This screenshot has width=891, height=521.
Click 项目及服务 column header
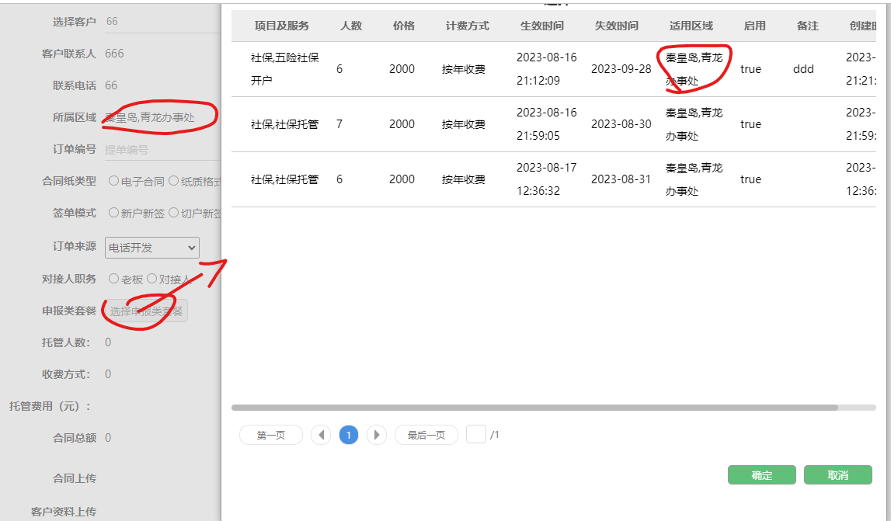(x=282, y=26)
